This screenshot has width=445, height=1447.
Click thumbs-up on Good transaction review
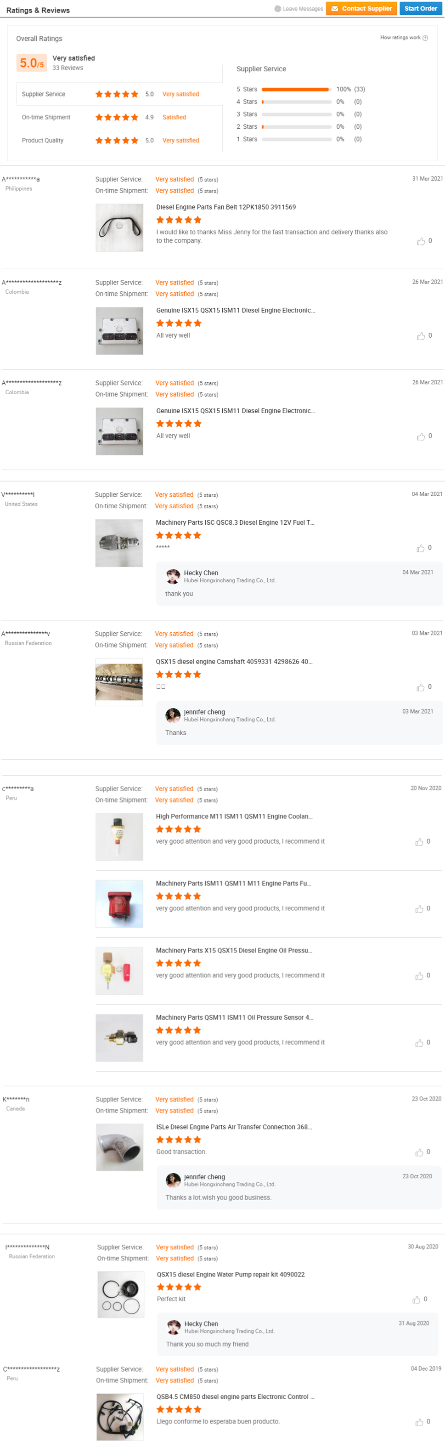tap(419, 1152)
